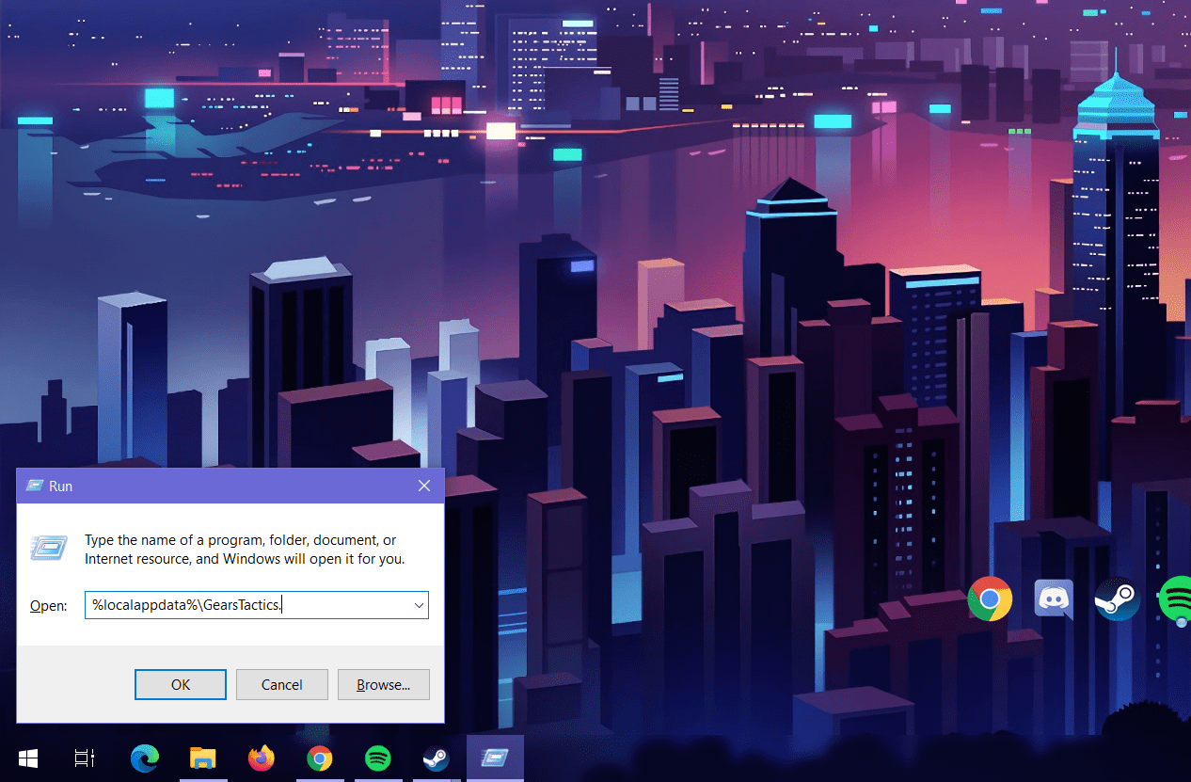Image resolution: width=1191 pixels, height=782 pixels.
Task: Click inside the Open text field
Action: 249,605
